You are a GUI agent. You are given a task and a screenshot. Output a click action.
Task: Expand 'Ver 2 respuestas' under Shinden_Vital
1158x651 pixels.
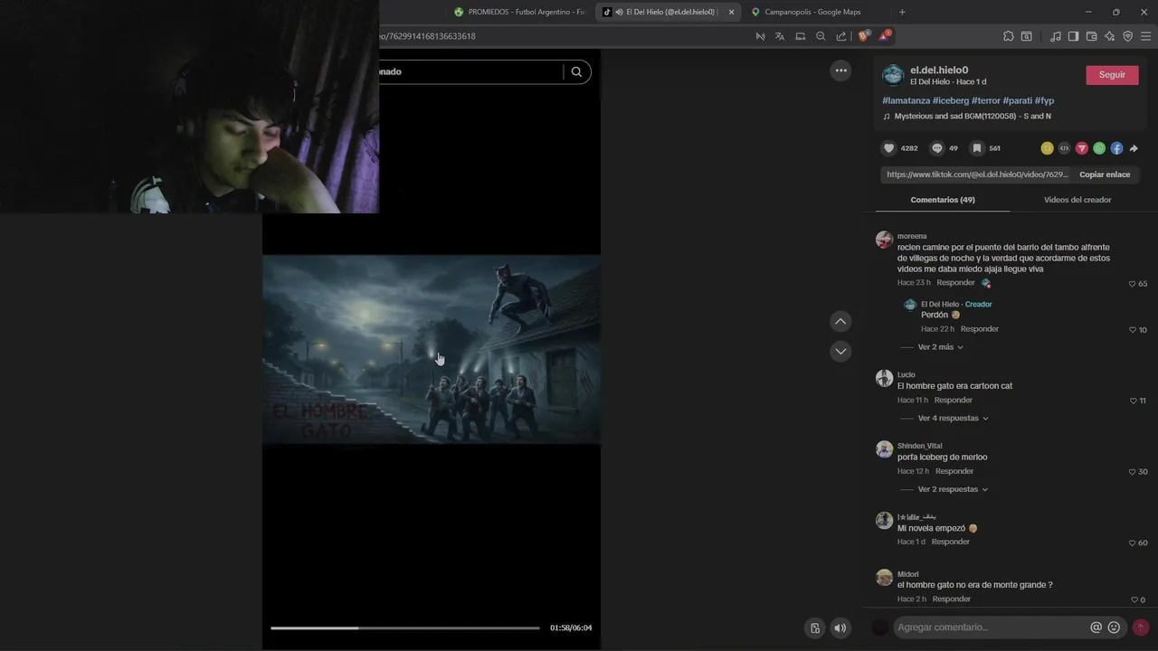tap(954, 489)
